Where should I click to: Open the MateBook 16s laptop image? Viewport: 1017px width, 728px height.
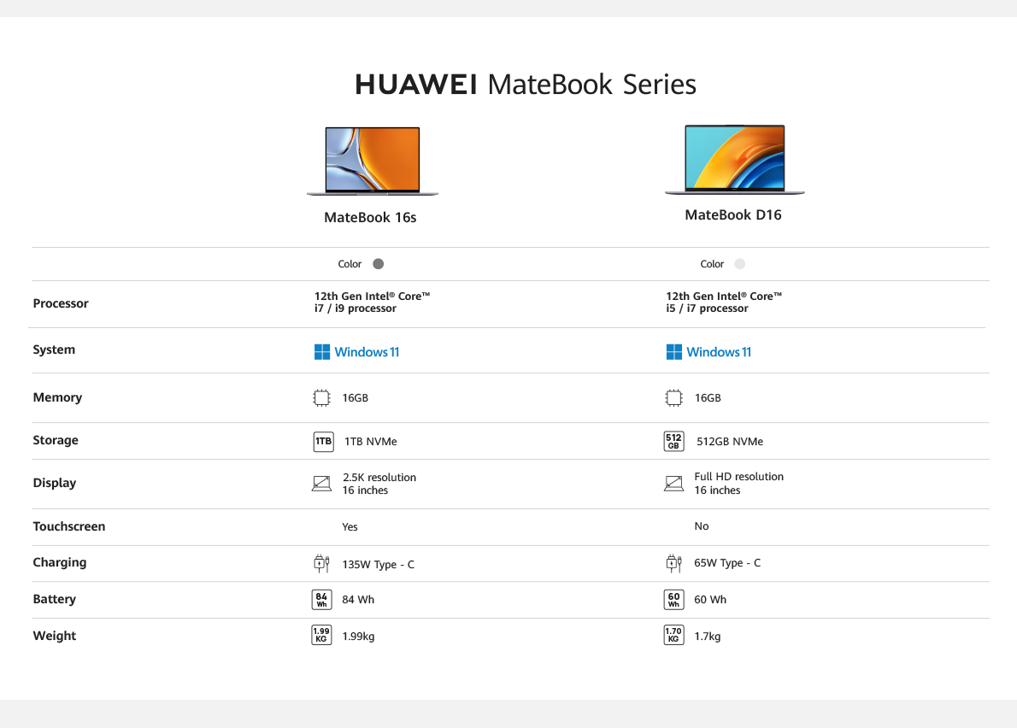point(373,161)
